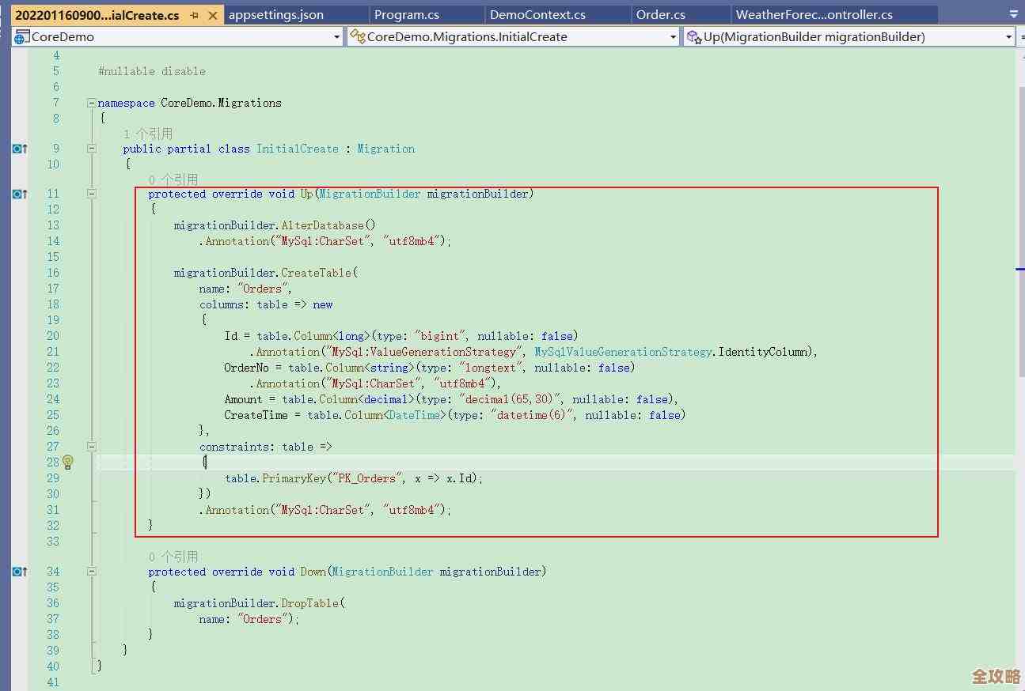Screen dimensions: 1025x691
Task: Click the '0 个引用' link above the Down method
Action: 173,557
